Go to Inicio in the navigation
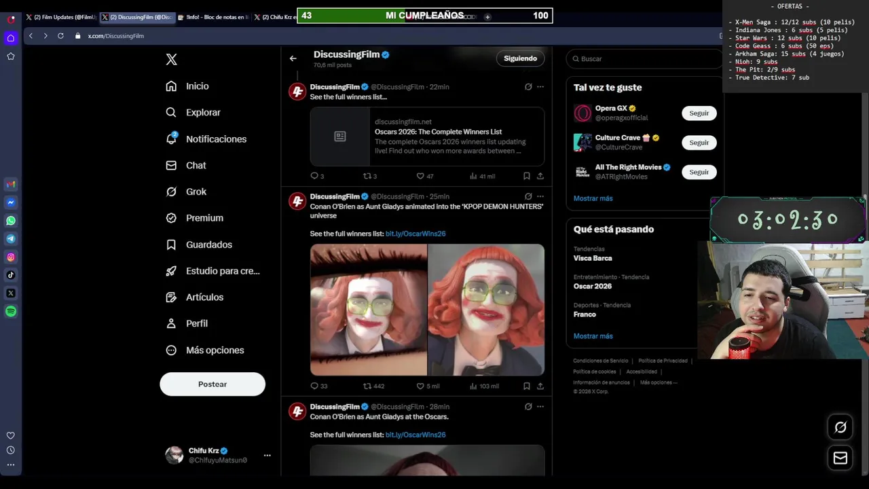 coord(188,86)
